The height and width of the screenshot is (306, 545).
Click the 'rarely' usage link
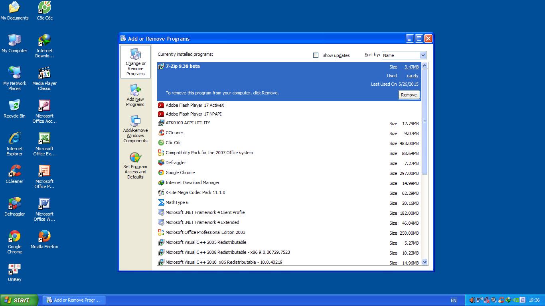click(413, 76)
